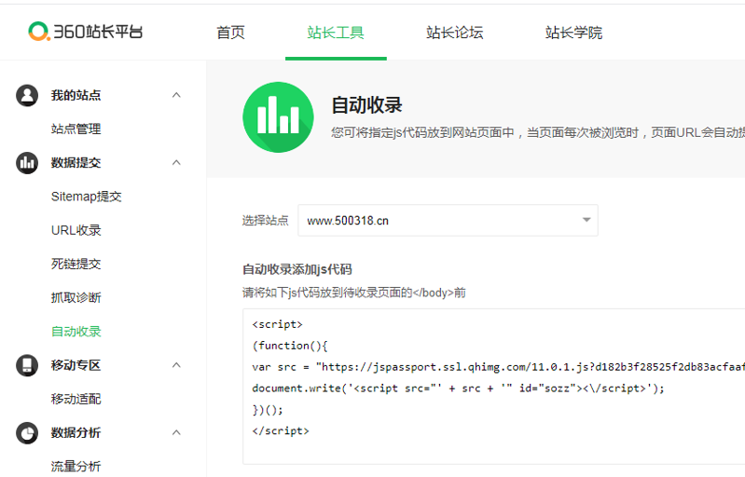Click the opening '<script>' code line
745x477 pixels.
point(278,324)
